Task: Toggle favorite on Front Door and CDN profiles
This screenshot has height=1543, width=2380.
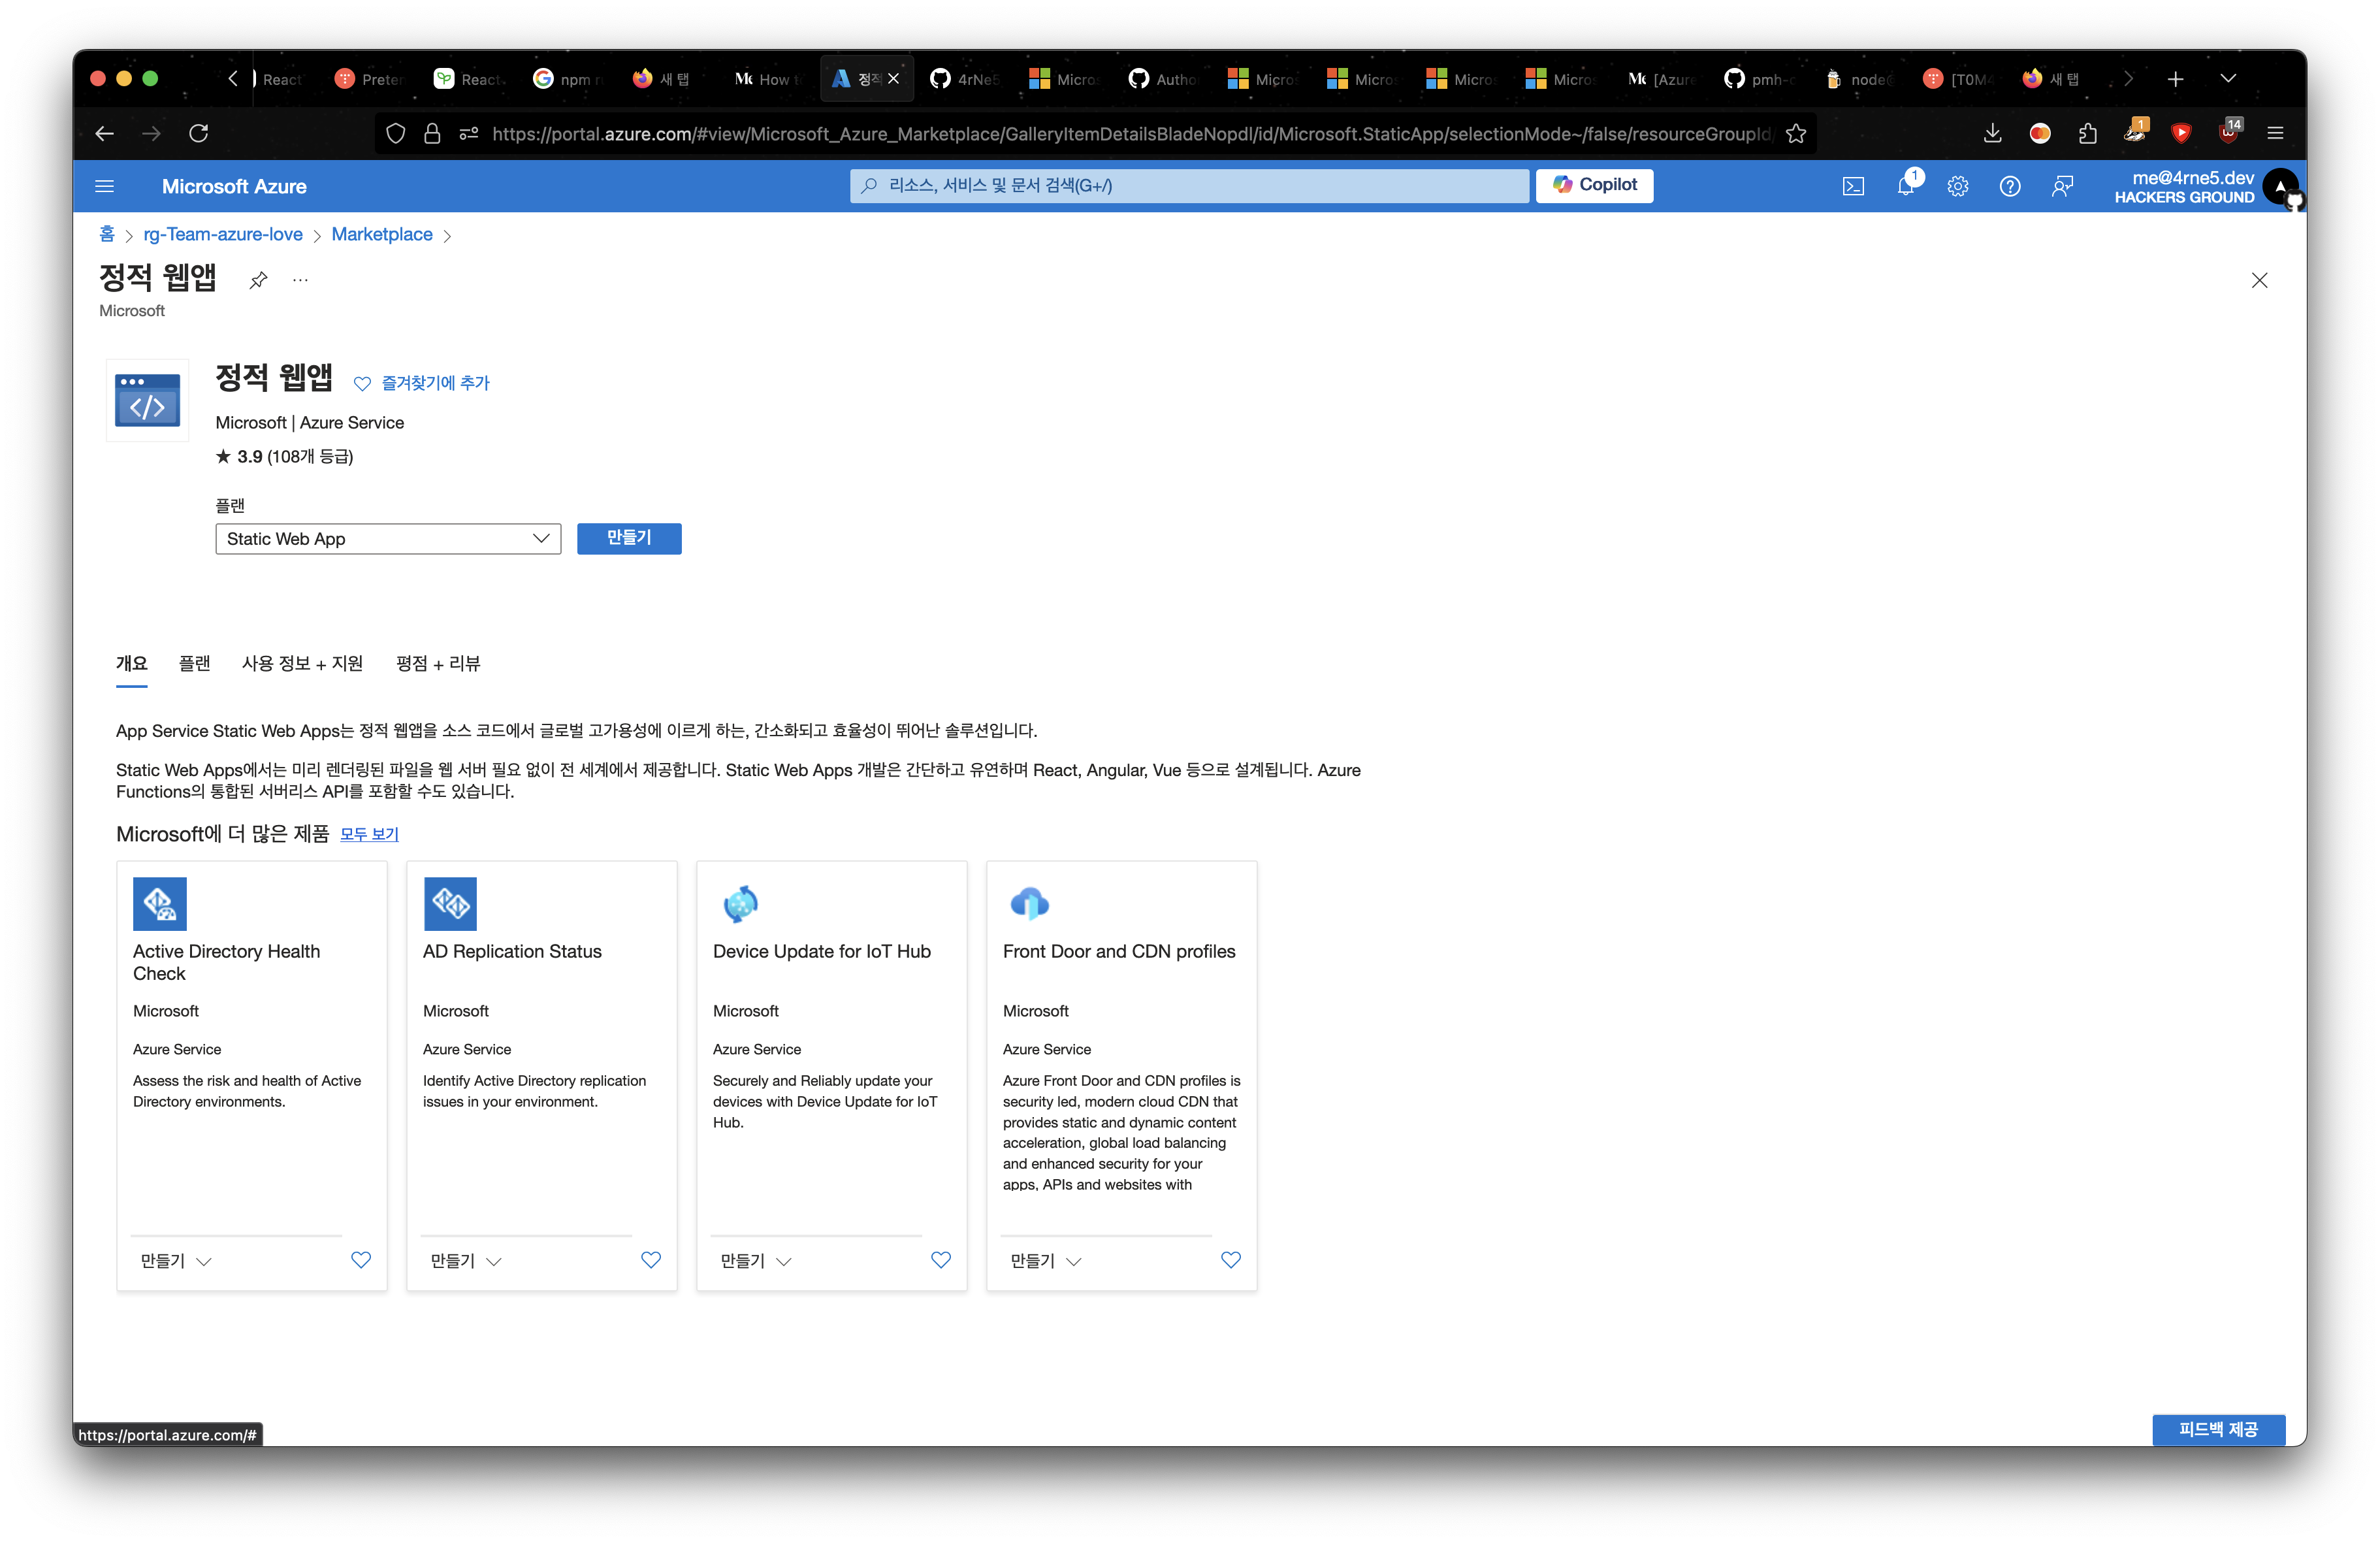Action: pos(1231,1260)
